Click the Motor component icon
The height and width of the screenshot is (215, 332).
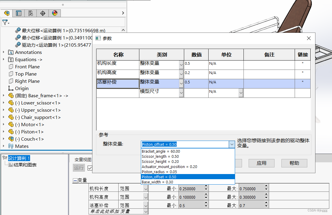point(11,124)
